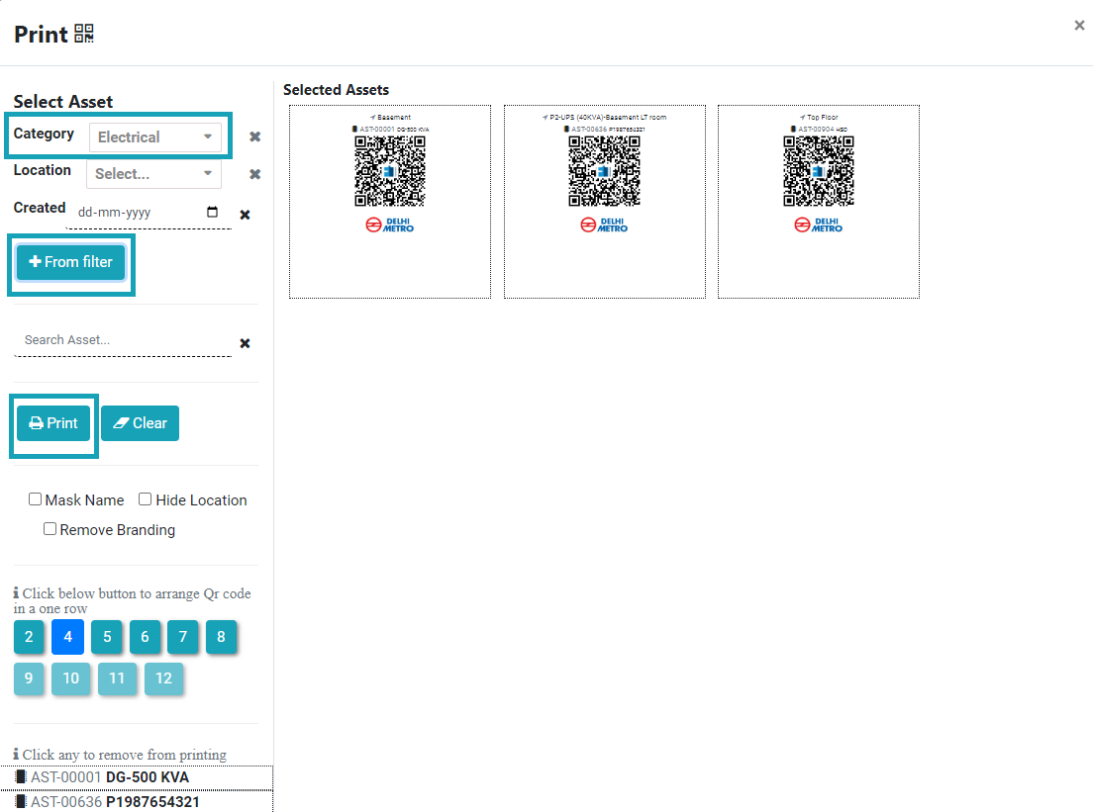Click the Print button
The height and width of the screenshot is (812, 1093).
click(x=53, y=423)
